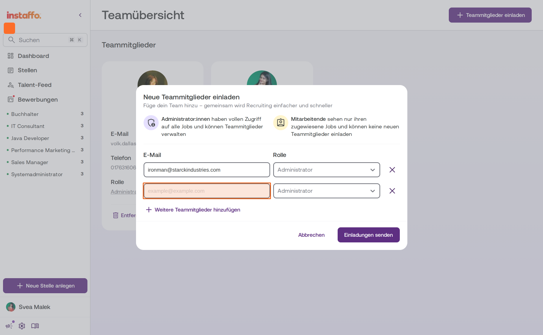Remove the empty second invitation row
The width and height of the screenshot is (543, 335).
tap(392, 191)
